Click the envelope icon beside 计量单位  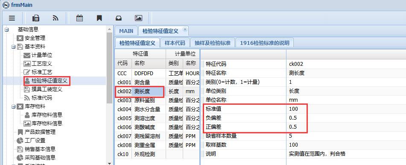click(27, 55)
